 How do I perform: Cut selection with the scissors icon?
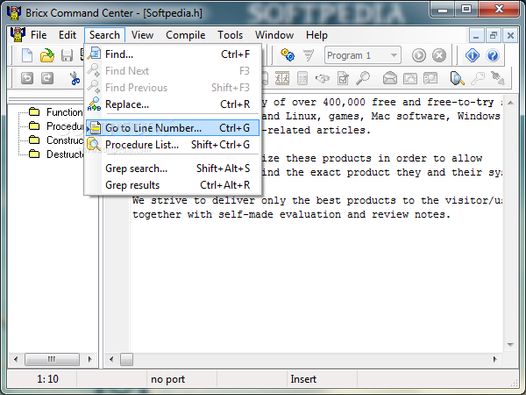coord(75,79)
